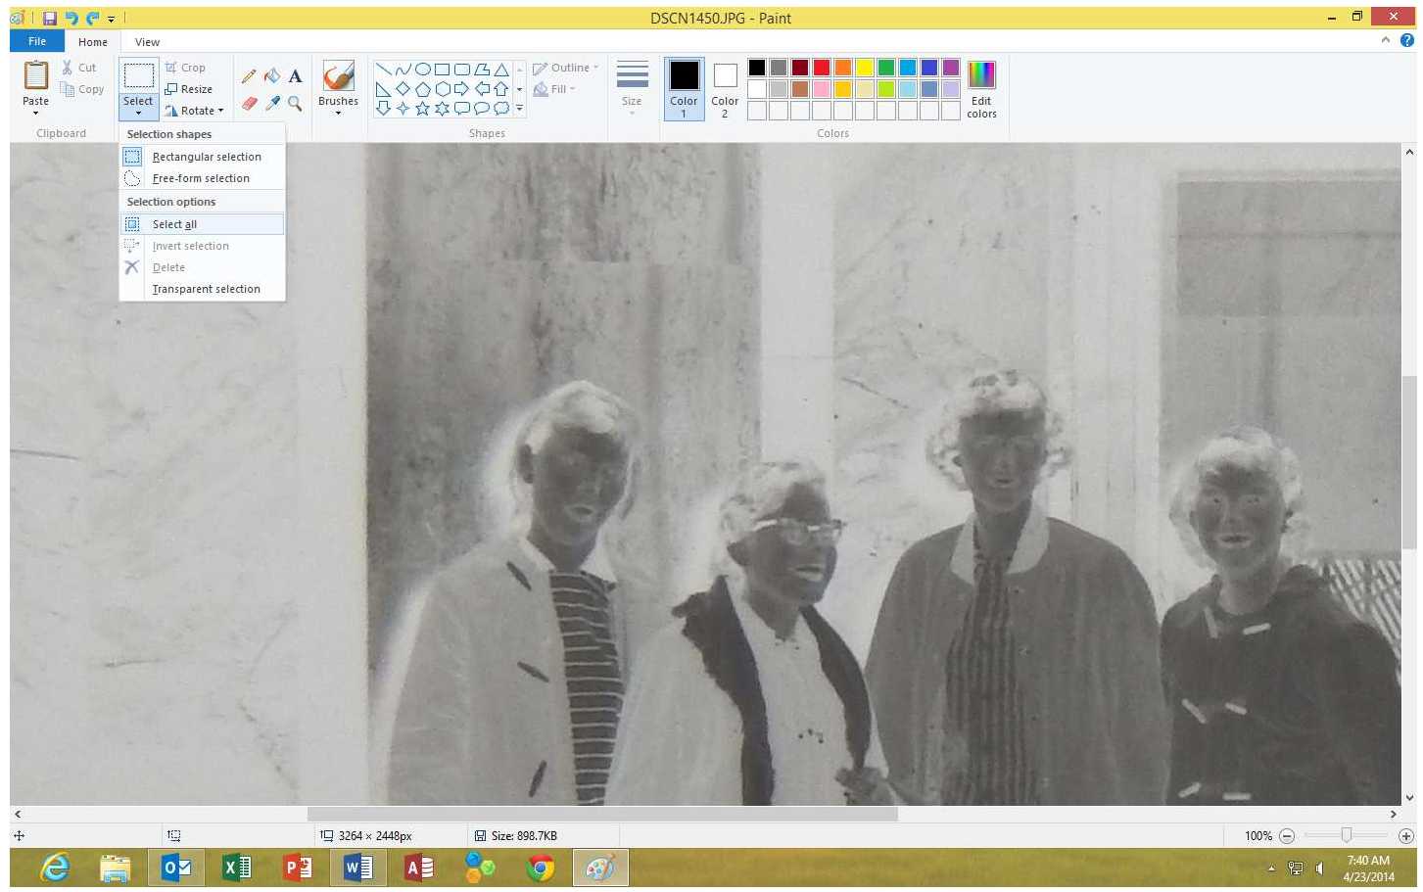
Task: Switch to the Home tab
Action: coord(93,42)
